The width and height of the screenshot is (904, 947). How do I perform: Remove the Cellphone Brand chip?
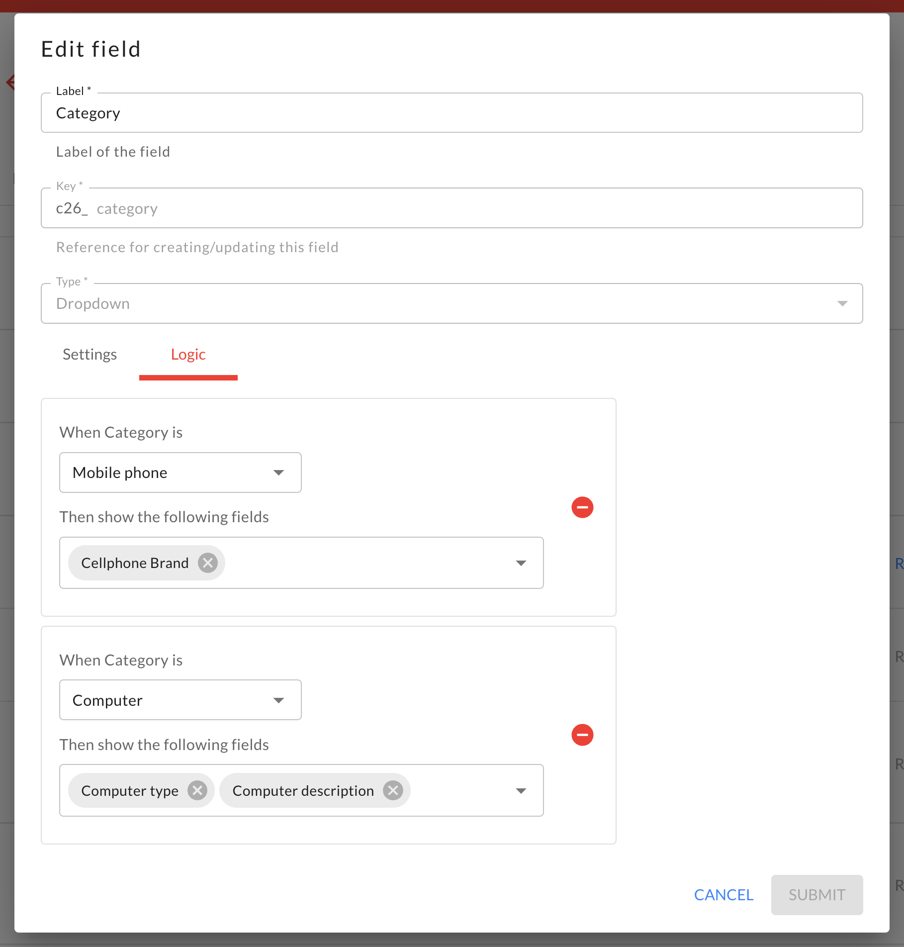208,563
